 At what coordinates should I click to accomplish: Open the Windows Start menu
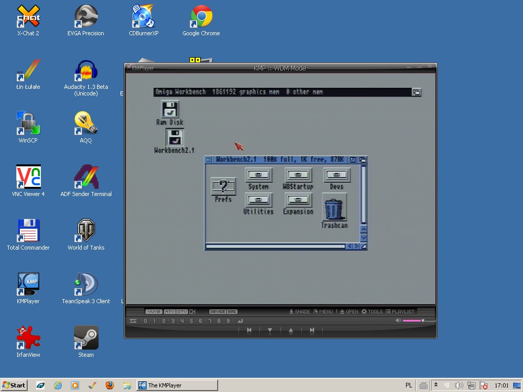[x=14, y=385]
